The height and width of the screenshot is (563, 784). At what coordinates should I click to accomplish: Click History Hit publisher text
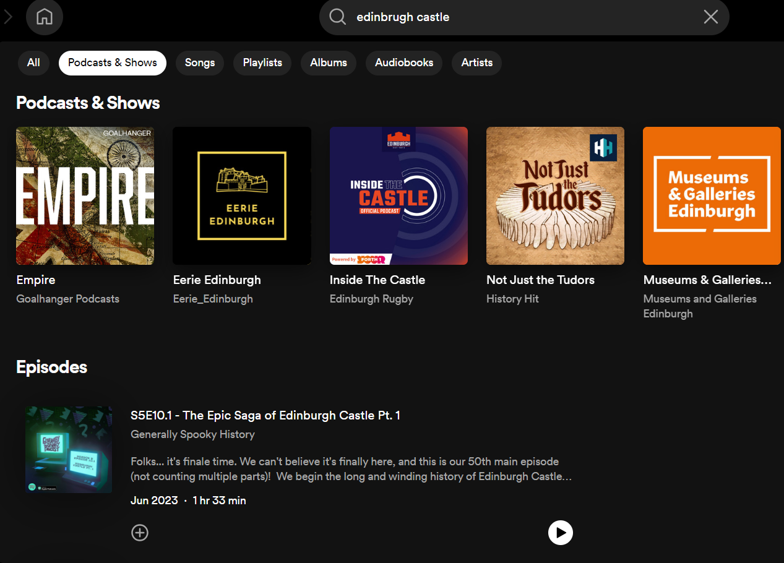click(512, 299)
